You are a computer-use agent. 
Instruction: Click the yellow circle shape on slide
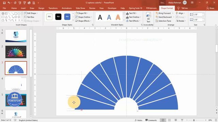pos(74,102)
